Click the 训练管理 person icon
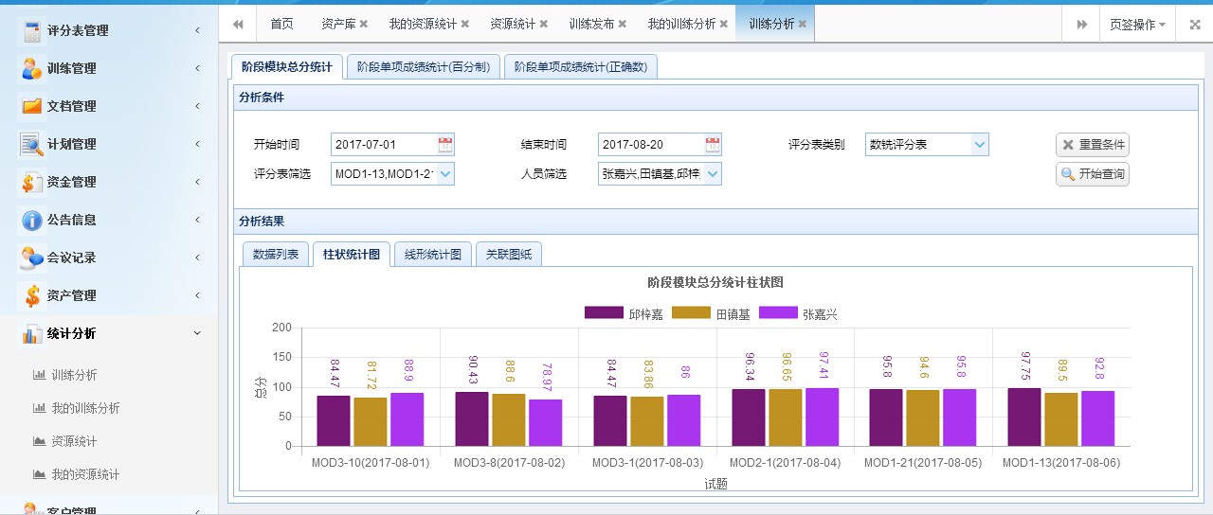The width and height of the screenshot is (1213, 515). tap(32, 68)
